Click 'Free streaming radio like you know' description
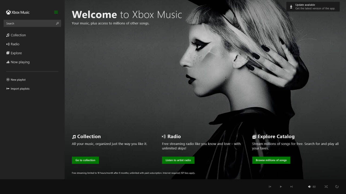Image resolution: width=346 pixels, height=194 pixels. 201,146
